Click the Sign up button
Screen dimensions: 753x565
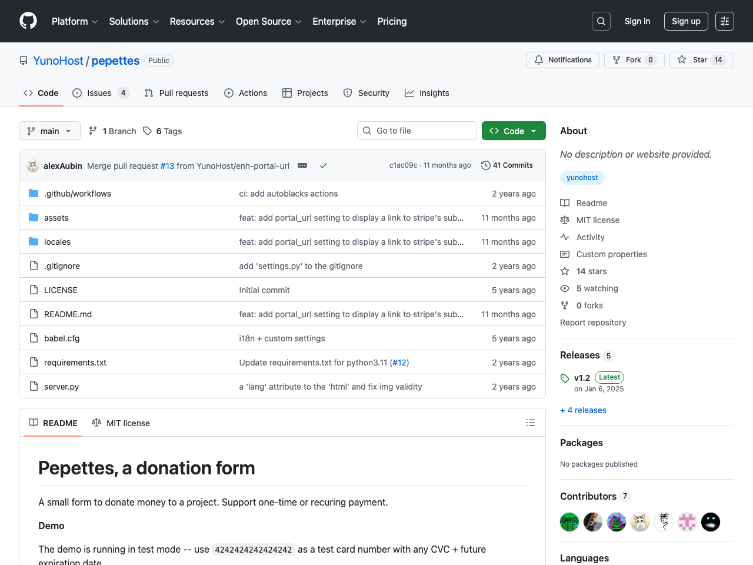(x=685, y=21)
